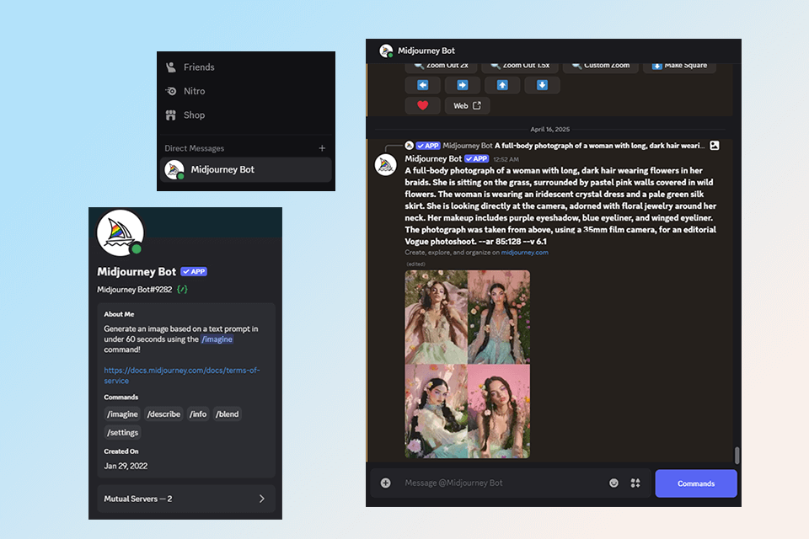Expand Mutual Servers — 2
The image size is (809, 539).
click(x=185, y=499)
